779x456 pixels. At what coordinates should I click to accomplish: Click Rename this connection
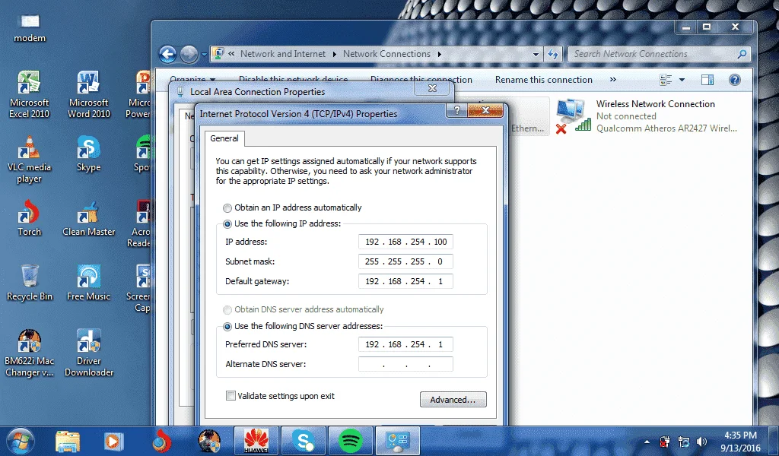[543, 80]
